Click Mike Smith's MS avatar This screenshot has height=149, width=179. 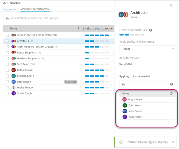pos(125,111)
